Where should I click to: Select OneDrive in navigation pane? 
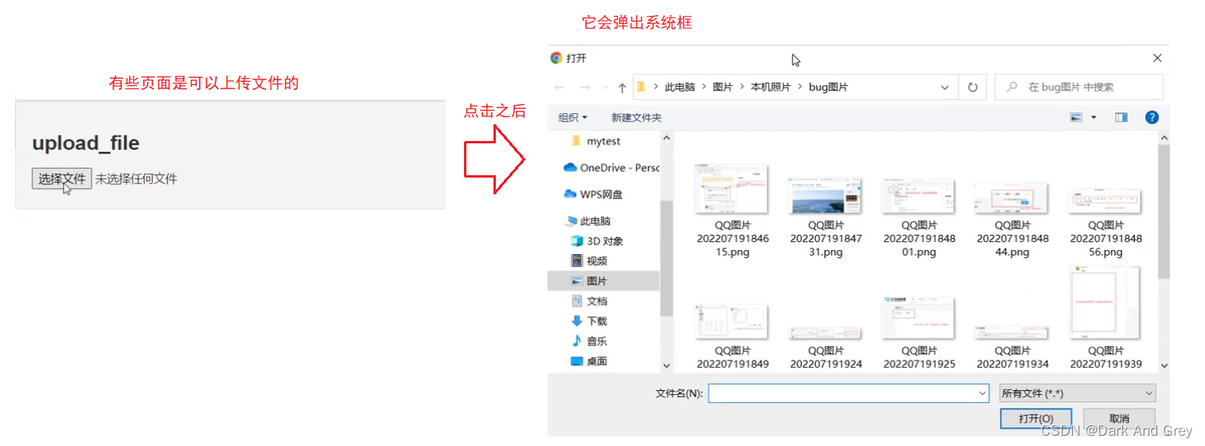coord(611,168)
